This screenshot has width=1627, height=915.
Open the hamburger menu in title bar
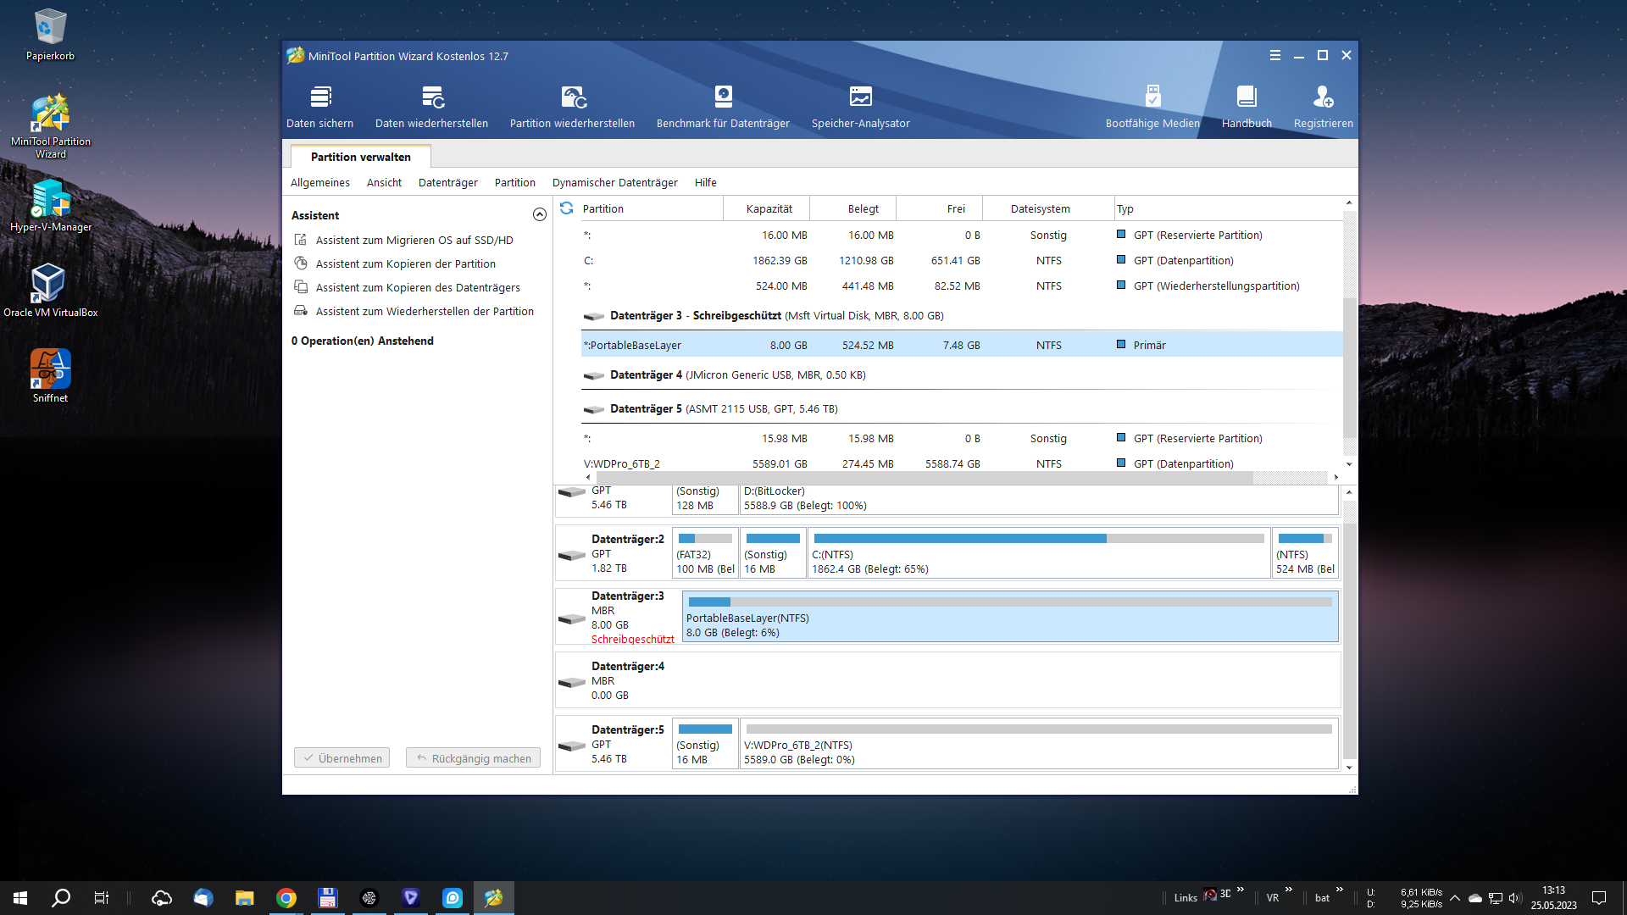[1274, 56]
